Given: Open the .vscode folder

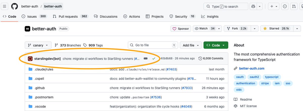Looking at the screenshot, I should [x=40, y=106].
